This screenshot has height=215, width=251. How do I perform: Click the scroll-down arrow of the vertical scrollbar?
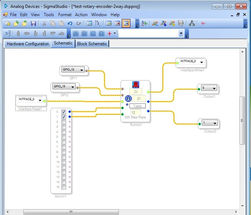[x=242, y=206]
